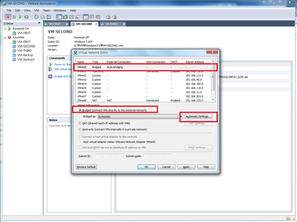
Task: Select Bridged radio button
Action: 80,110
